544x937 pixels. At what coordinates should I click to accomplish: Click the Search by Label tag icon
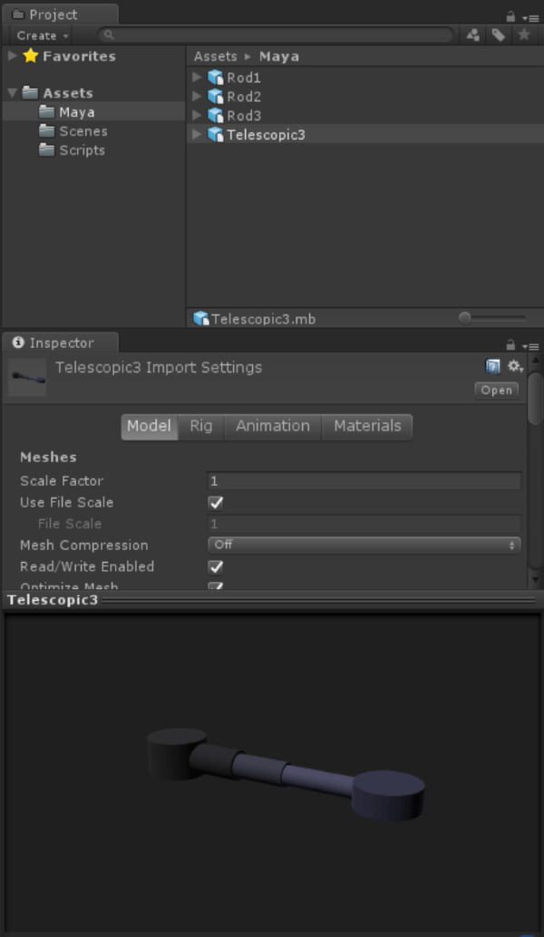pyautogui.click(x=498, y=35)
